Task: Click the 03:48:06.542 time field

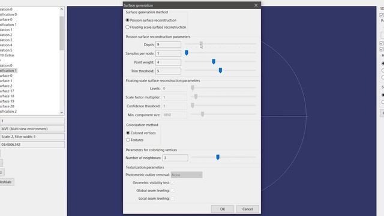Action: [x=32, y=145]
